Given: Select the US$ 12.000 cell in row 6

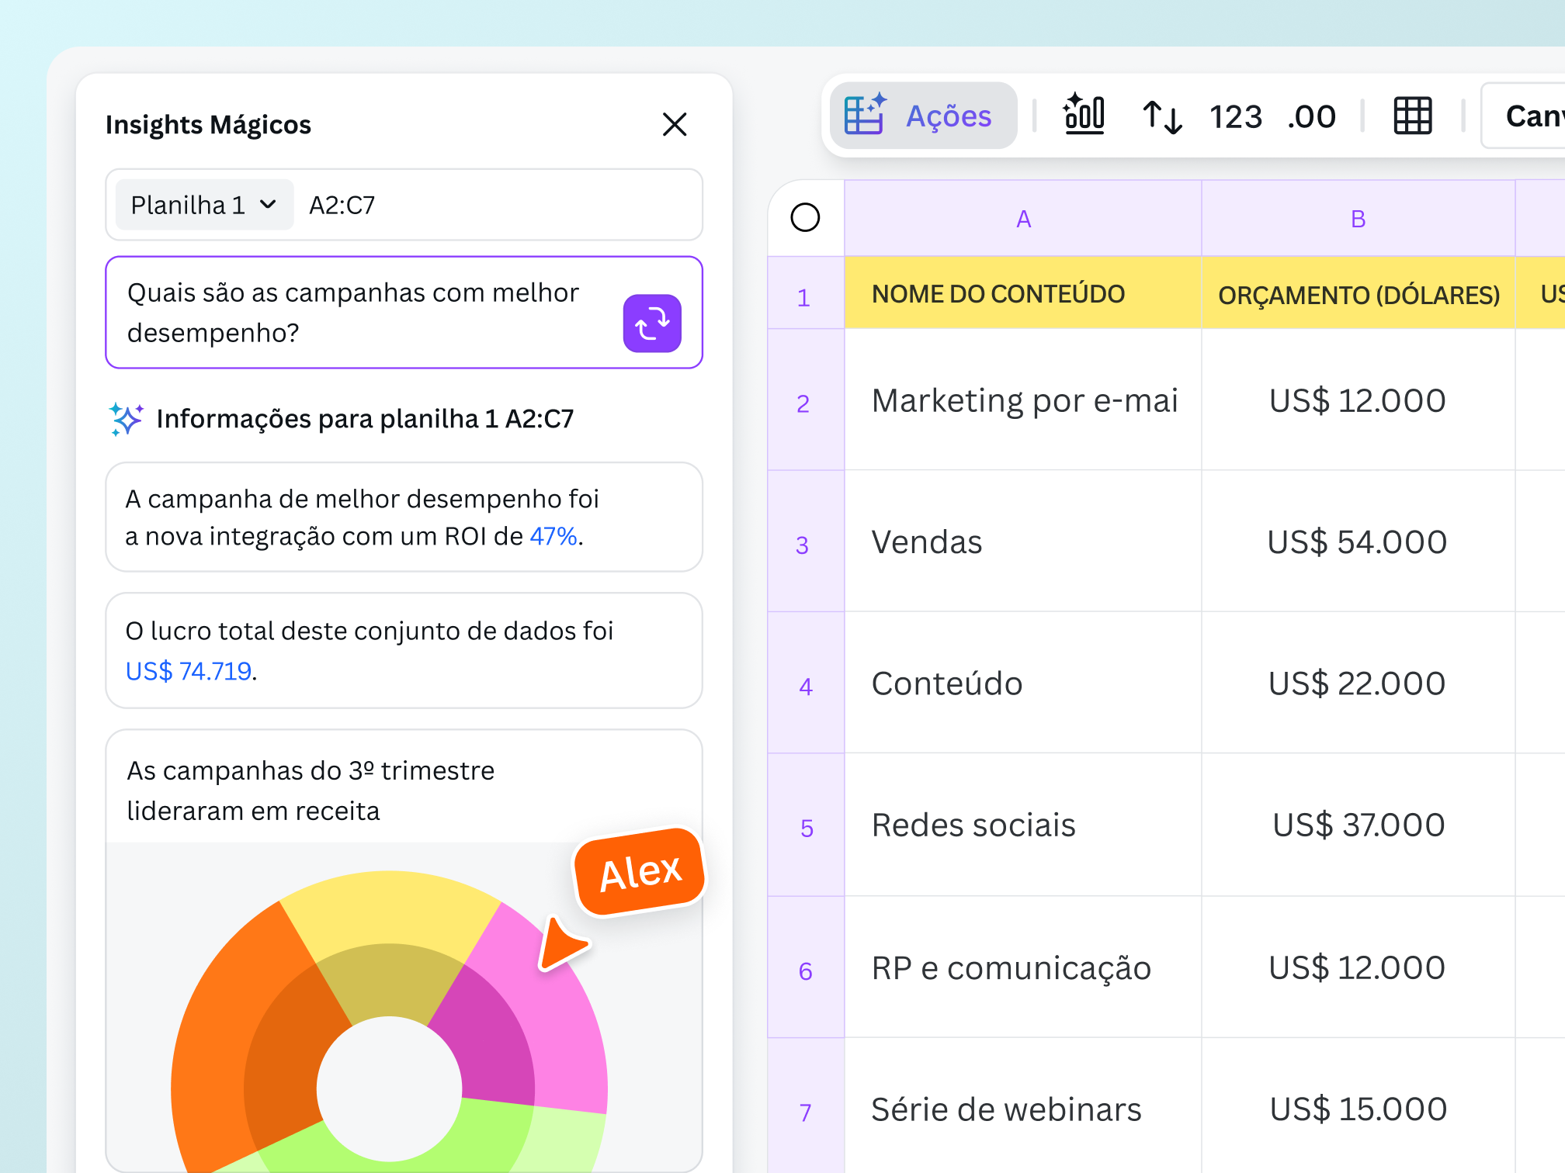Looking at the screenshot, I should tap(1358, 967).
